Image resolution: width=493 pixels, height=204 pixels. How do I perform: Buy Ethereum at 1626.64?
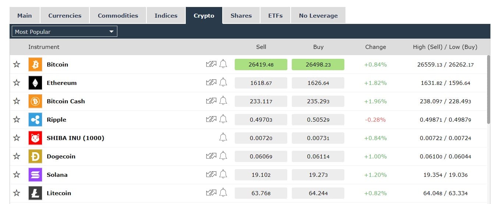click(x=318, y=83)
